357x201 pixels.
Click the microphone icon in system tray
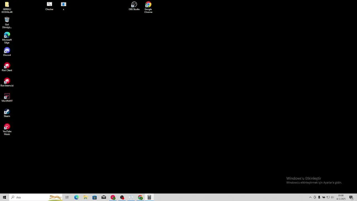tap(319, 197)
